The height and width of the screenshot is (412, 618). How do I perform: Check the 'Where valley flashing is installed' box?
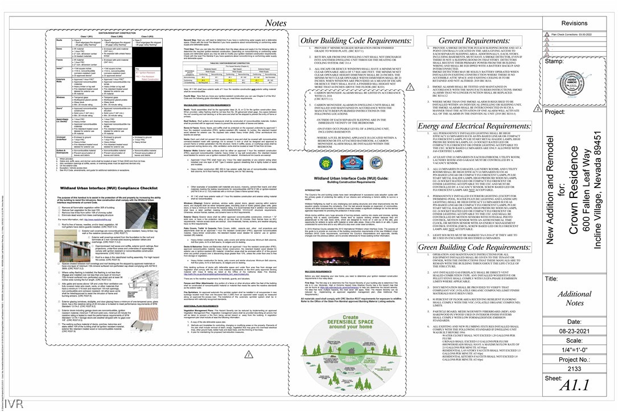(60, 273)
